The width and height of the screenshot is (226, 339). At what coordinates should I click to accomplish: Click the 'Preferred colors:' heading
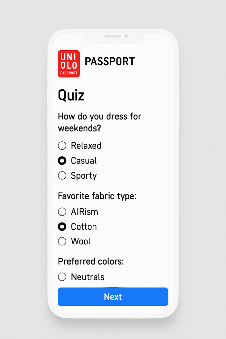point(91,262)
